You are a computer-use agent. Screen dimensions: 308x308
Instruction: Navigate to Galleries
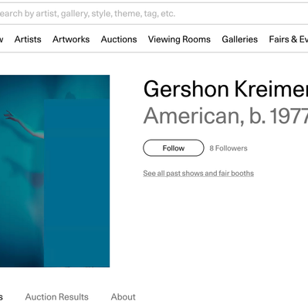[240, 39]
